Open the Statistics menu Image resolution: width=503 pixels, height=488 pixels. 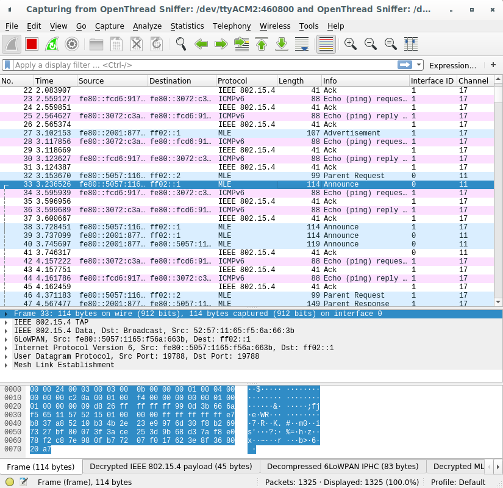[187, 26]
